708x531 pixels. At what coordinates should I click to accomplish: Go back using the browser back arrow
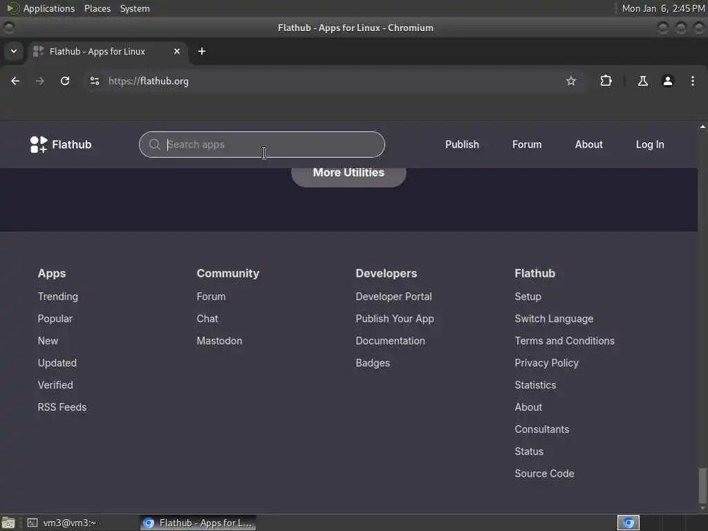tap(15, 81)
